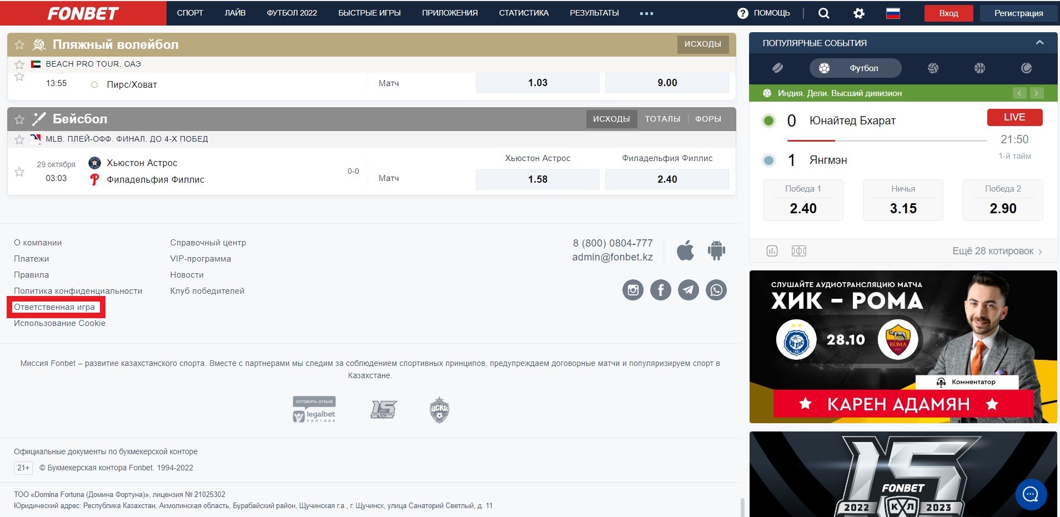Open the live chat support bubble
1060x517 pixels.
(1031, 494)
